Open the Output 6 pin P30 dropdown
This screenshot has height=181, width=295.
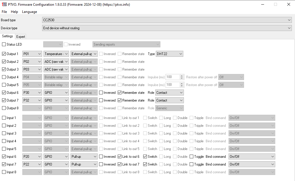pyautogui.click(x=32, y=92)
